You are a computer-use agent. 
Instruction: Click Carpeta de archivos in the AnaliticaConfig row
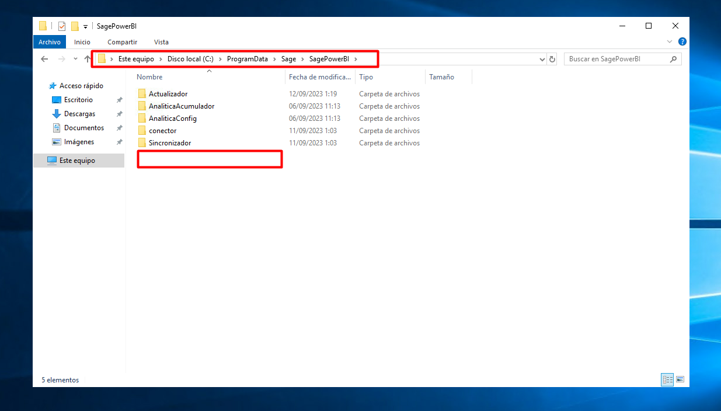(389, 119)
